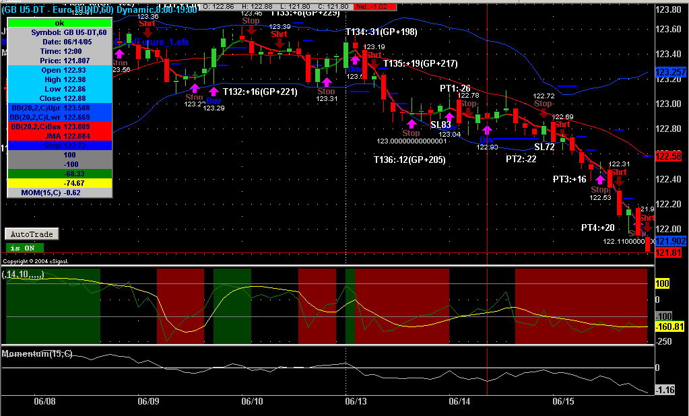Click the Price: 121.807 row
689x416 pixels.
(60, 61)
